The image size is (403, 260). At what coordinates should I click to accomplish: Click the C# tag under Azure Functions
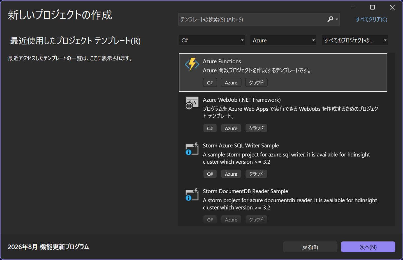[210, 83]
